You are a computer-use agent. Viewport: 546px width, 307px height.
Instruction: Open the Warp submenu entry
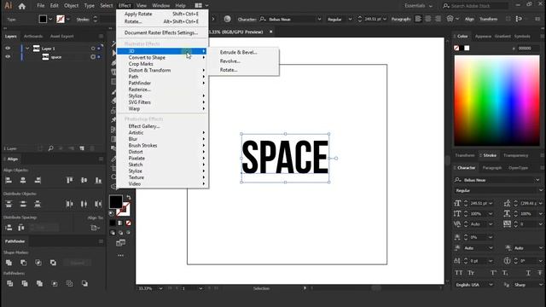coord(162,108)
